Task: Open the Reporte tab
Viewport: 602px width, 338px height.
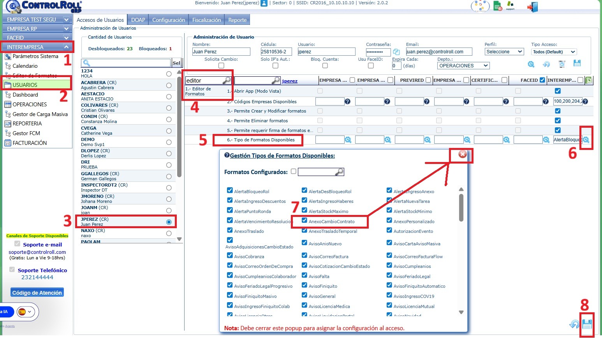Action: (237, 20)
